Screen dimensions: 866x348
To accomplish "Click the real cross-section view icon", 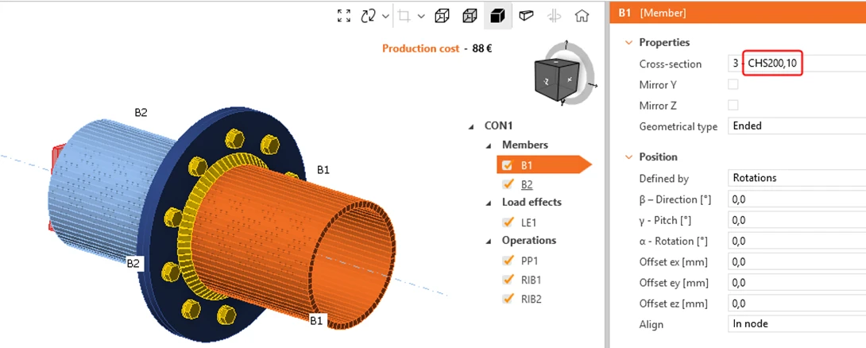I will 526,15.
